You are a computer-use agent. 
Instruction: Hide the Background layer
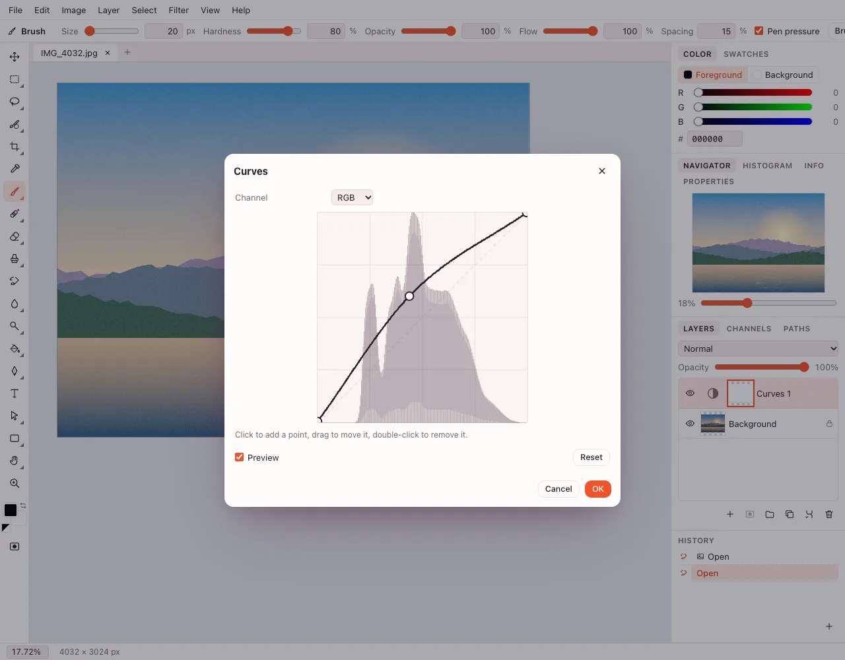tap(691, 424)
